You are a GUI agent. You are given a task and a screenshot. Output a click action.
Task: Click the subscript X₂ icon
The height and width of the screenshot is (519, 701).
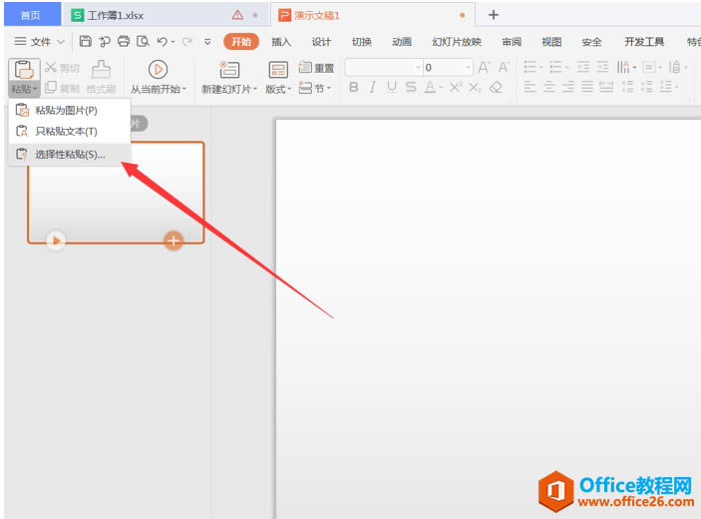475,87
